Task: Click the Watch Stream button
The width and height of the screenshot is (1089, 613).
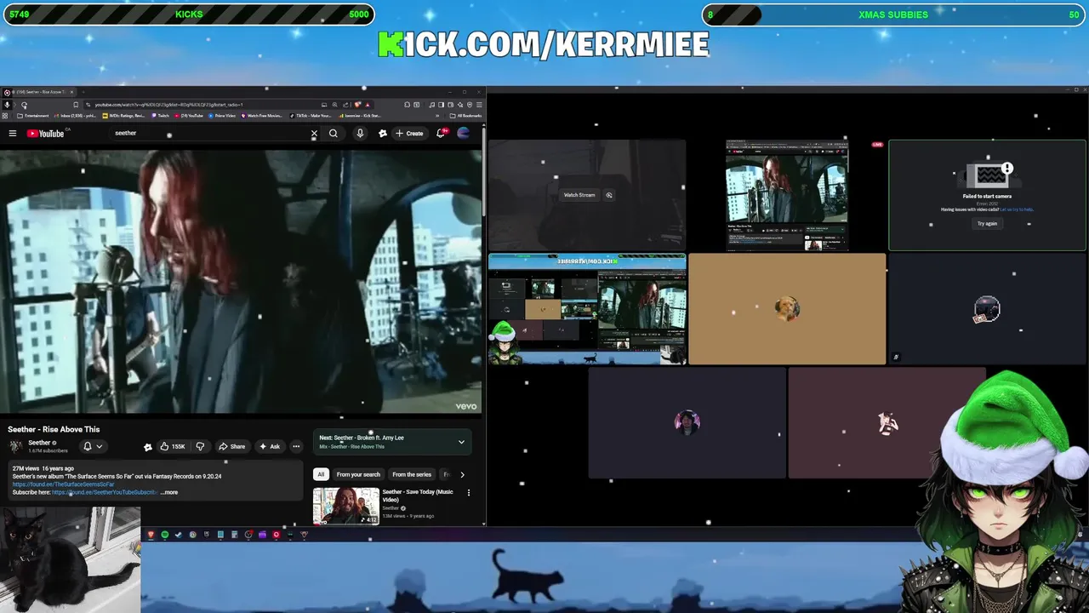Action: coord(579,195)
